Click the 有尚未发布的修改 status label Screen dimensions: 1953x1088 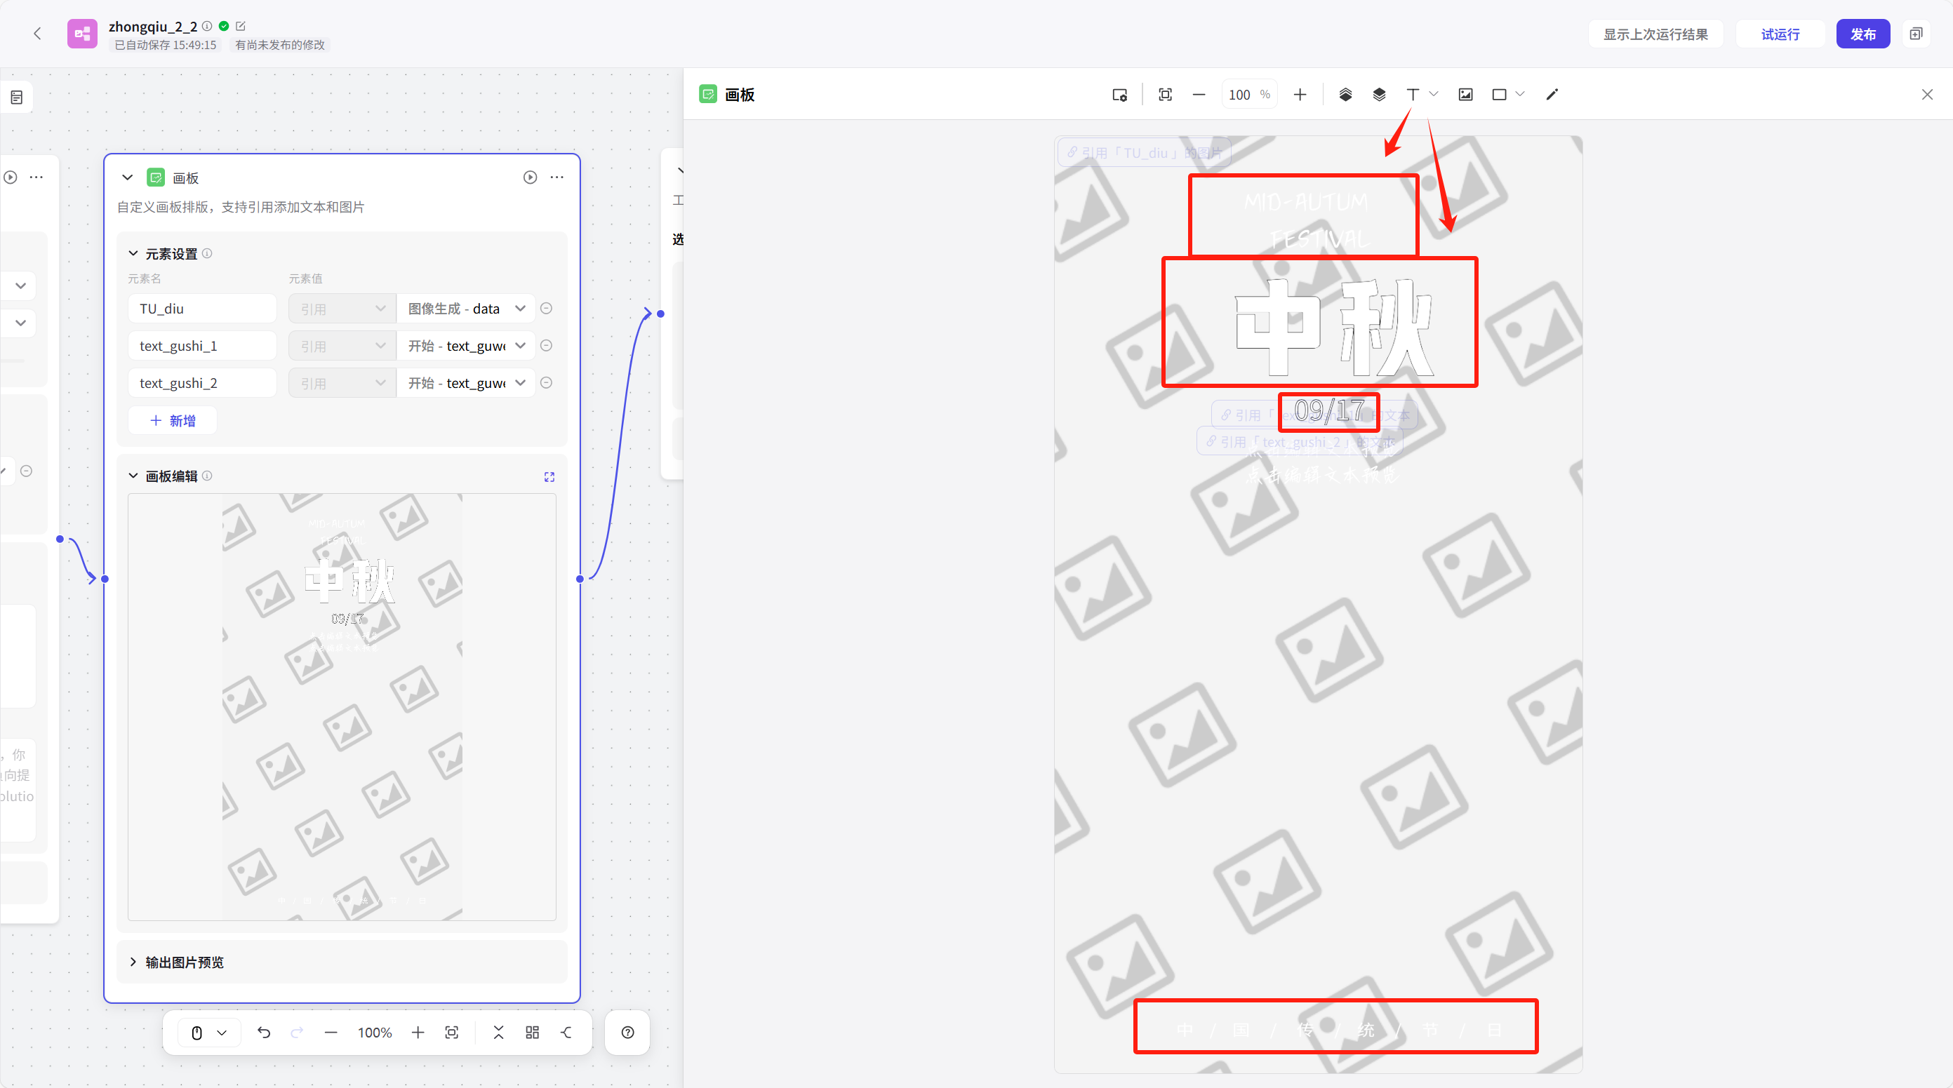280,45
